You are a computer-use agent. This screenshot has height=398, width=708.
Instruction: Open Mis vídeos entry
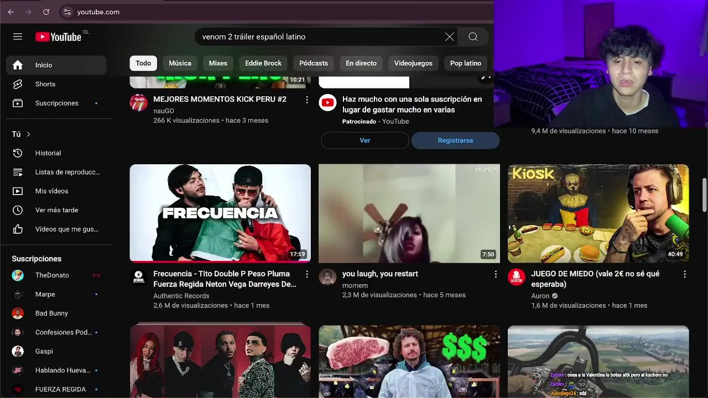tap(56, 191)
